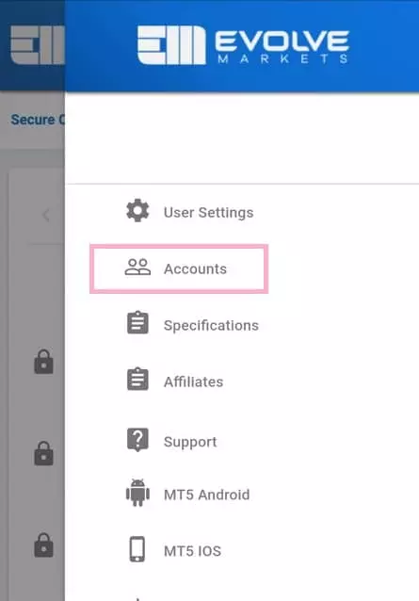
Task: Click the Specifications clipboard icon
Action: pos(137,323)
